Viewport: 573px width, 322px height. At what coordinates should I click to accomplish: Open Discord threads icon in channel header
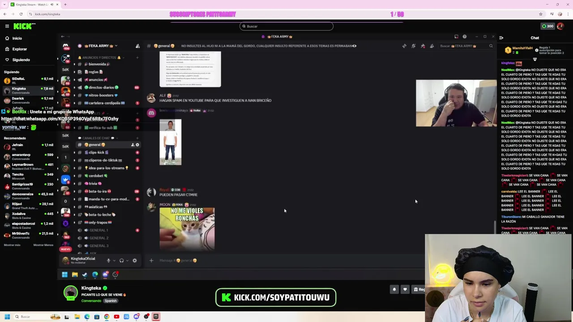(404, 46)
